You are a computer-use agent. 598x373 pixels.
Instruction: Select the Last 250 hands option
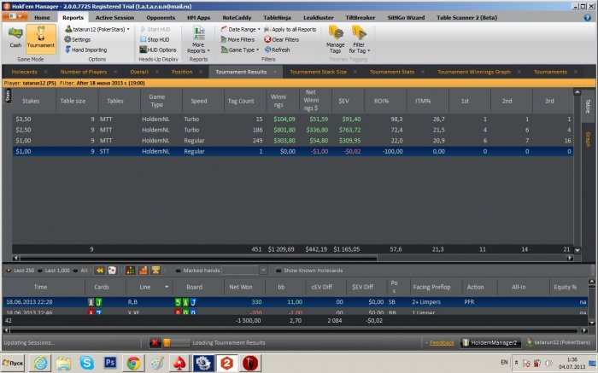tap(21, 271)
